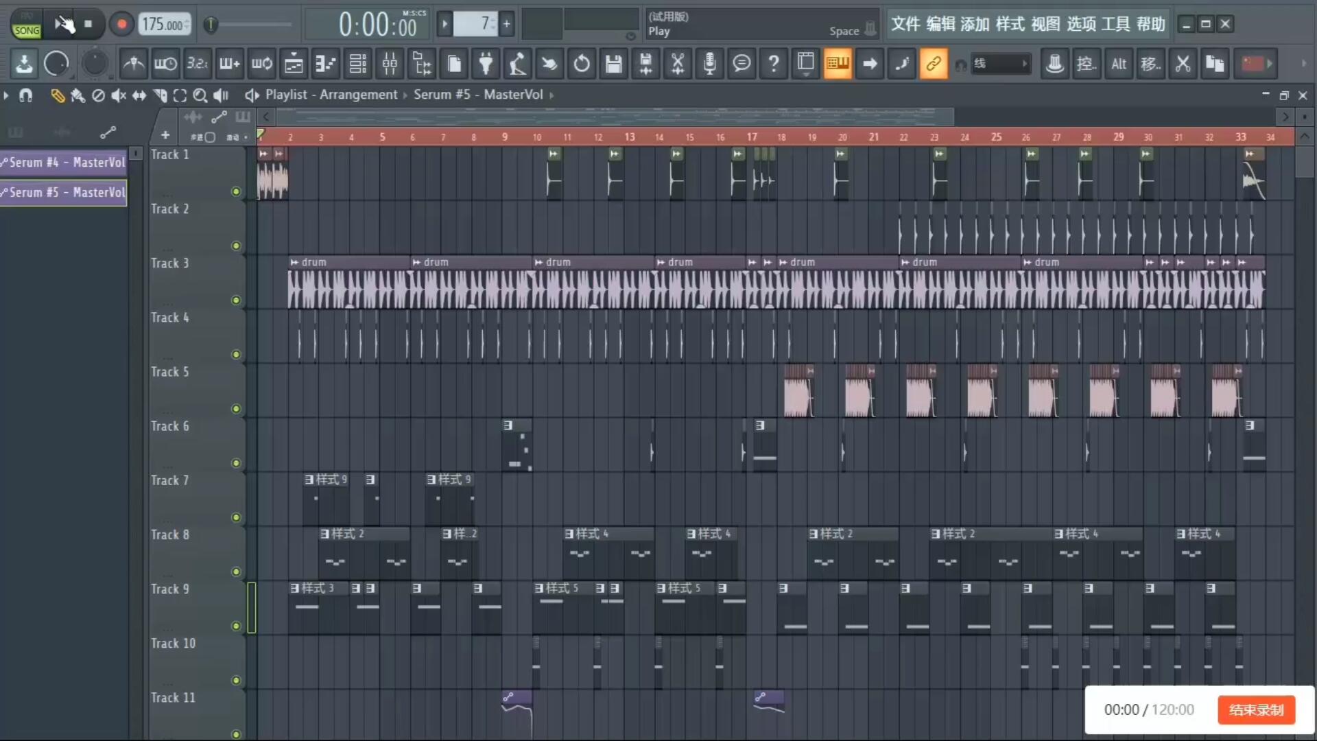Mute Track 3 with its green dot
This screenshot has height=741, width=1317.
click(x=236, y=300)
